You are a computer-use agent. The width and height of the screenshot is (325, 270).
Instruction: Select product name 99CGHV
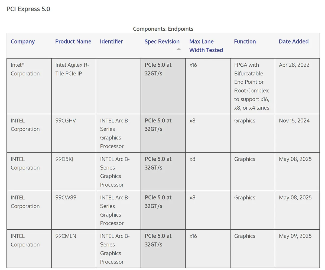(66, 121)
